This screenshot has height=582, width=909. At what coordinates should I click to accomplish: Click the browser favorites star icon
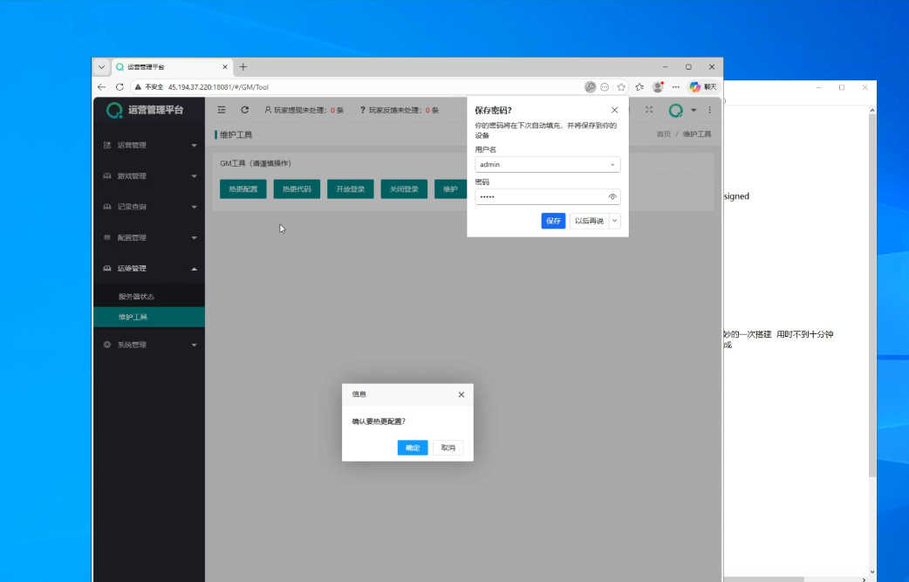[x=621, y=87]
